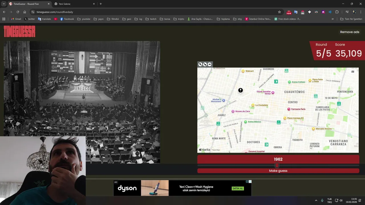Image resolution: width=365 pixels, height=205 pixels.
Task: Click the Dyson SATIN AL ad button
Action: 238,188
